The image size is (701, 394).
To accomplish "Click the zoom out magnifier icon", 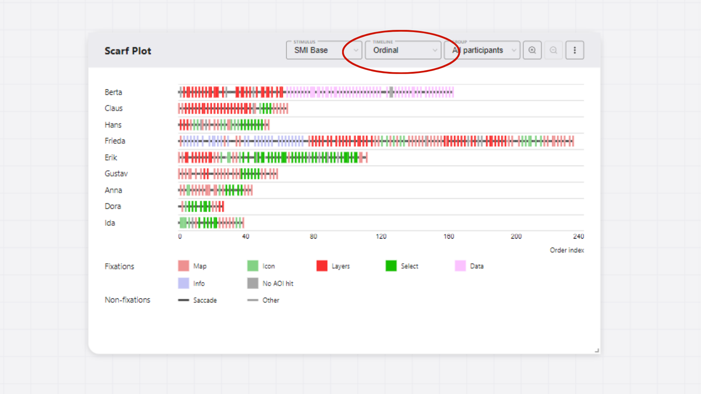I will click(x=553, y=50).
